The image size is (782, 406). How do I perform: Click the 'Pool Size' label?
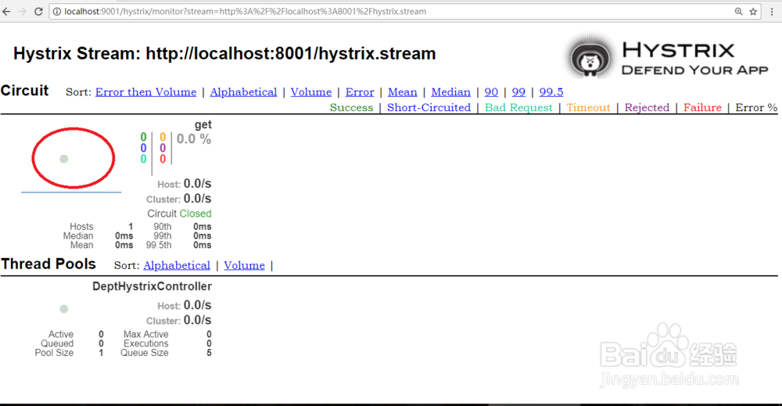click(54, 353)
